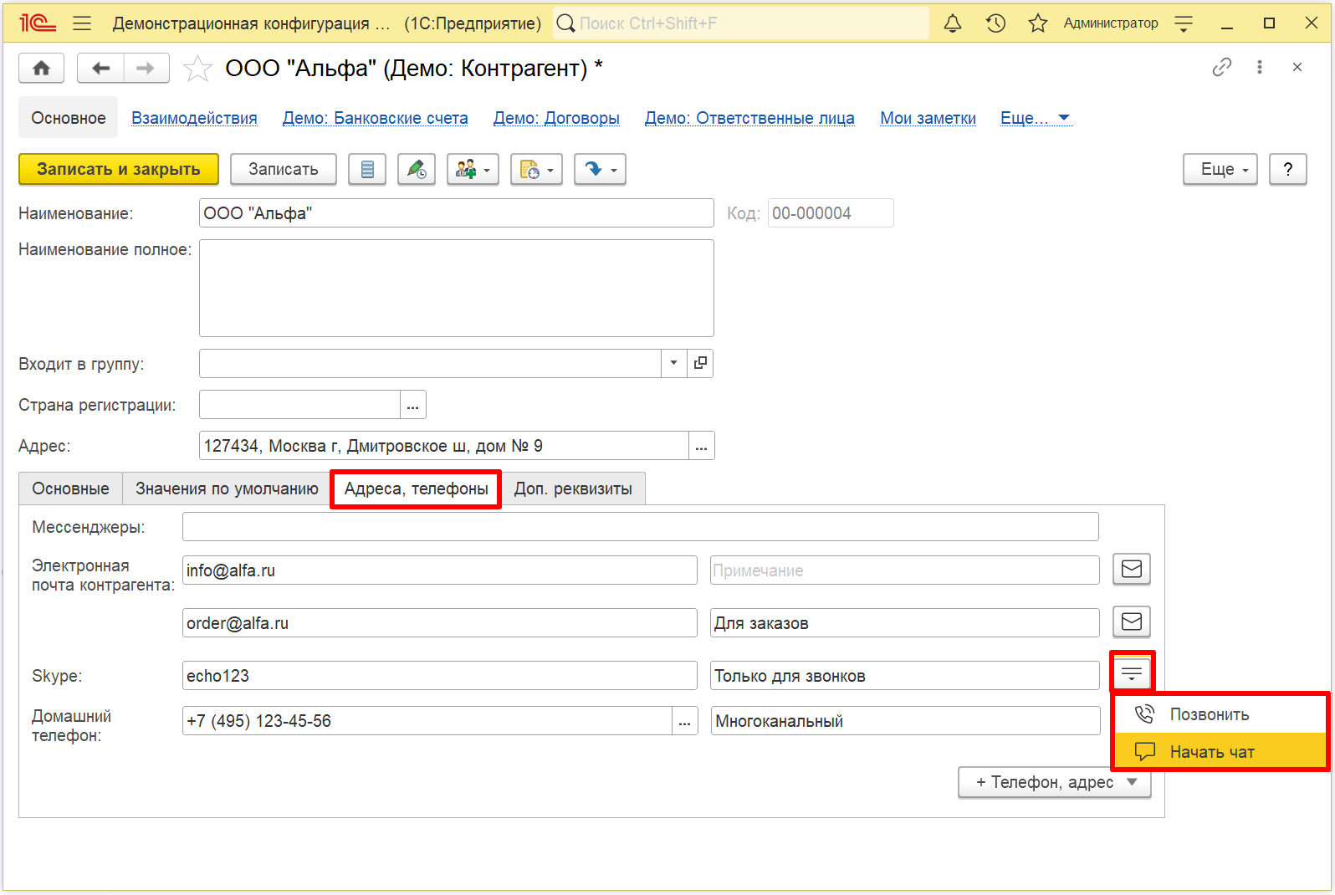Viewport: 1335px width, 895px height.
Task: Open the 1C main menu hamburger icon
Action: [x=82, y=23]
